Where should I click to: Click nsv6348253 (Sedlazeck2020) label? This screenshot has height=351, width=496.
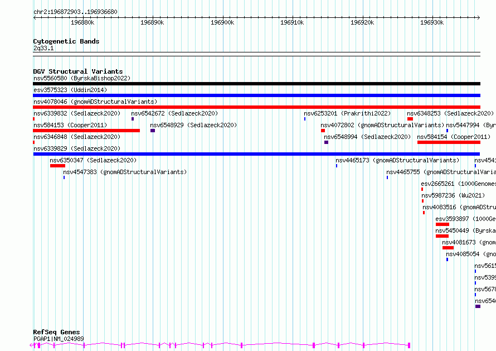click(x=450, y=113)
